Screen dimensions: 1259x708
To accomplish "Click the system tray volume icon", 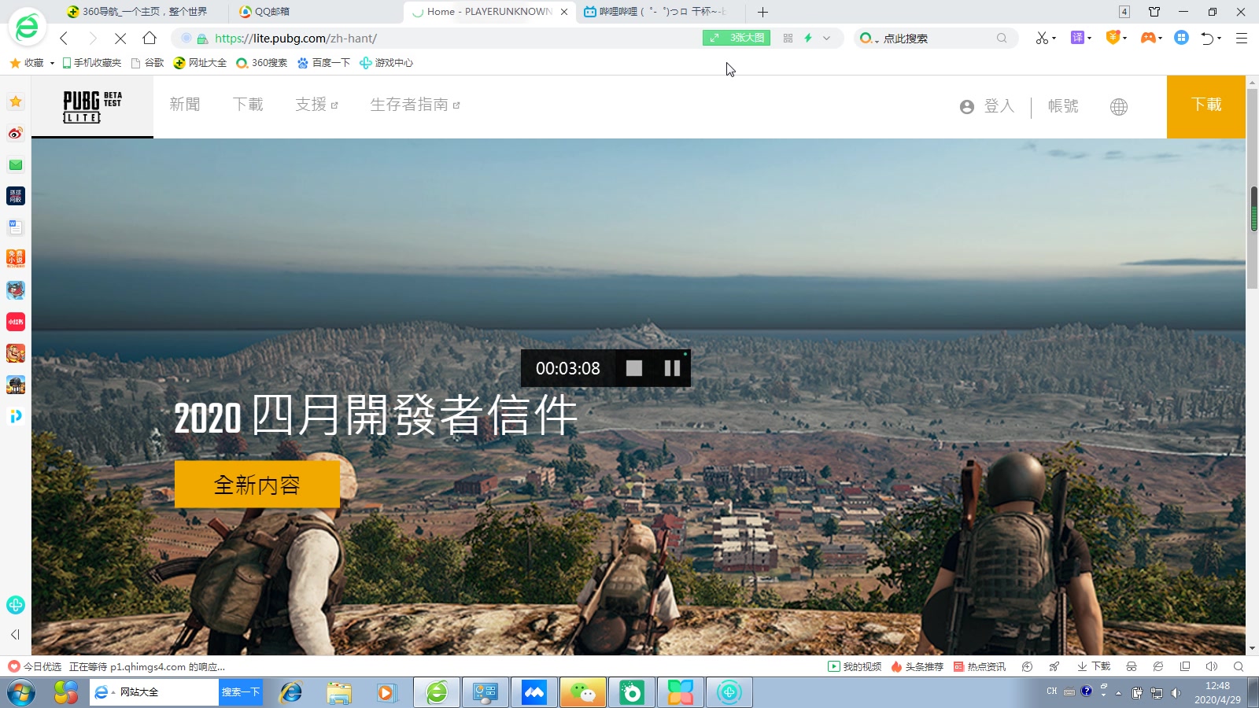I will pyautogui.click(x=1176, y=692).
